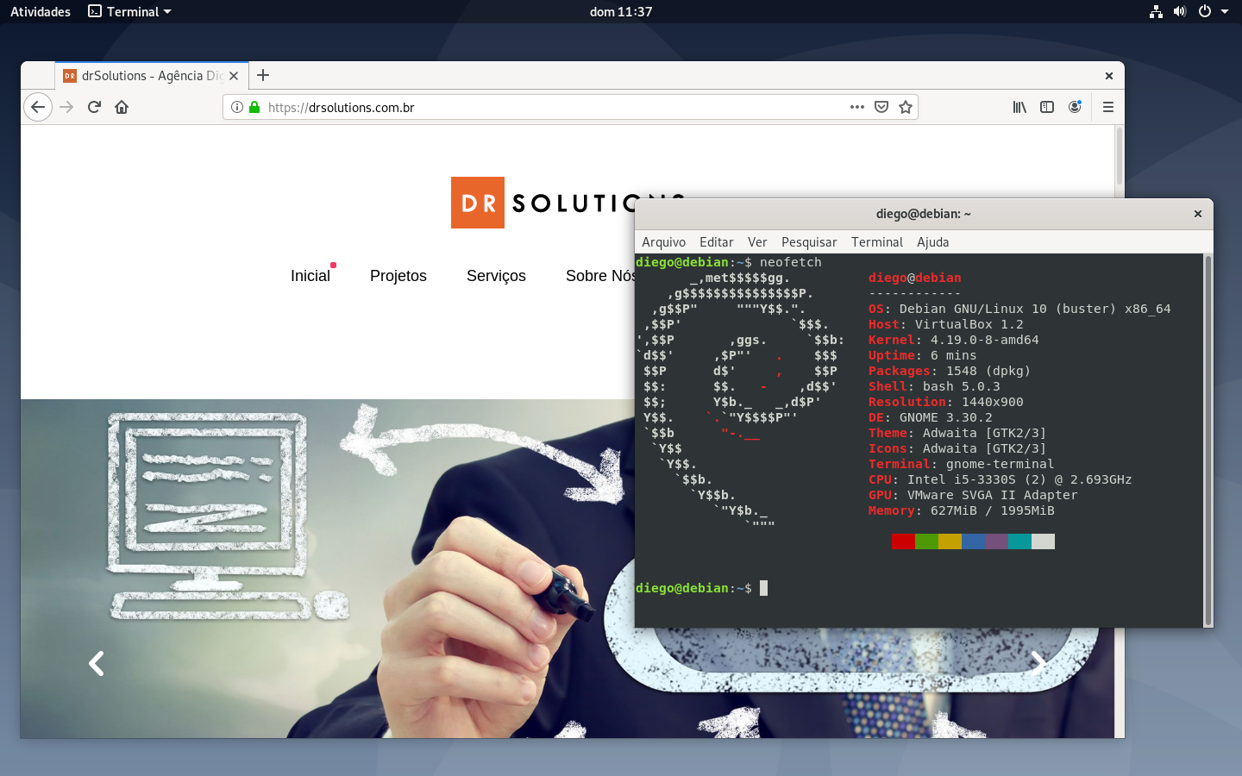Open the Firefox library icon
The image size is (1242, 776).
1019,107
